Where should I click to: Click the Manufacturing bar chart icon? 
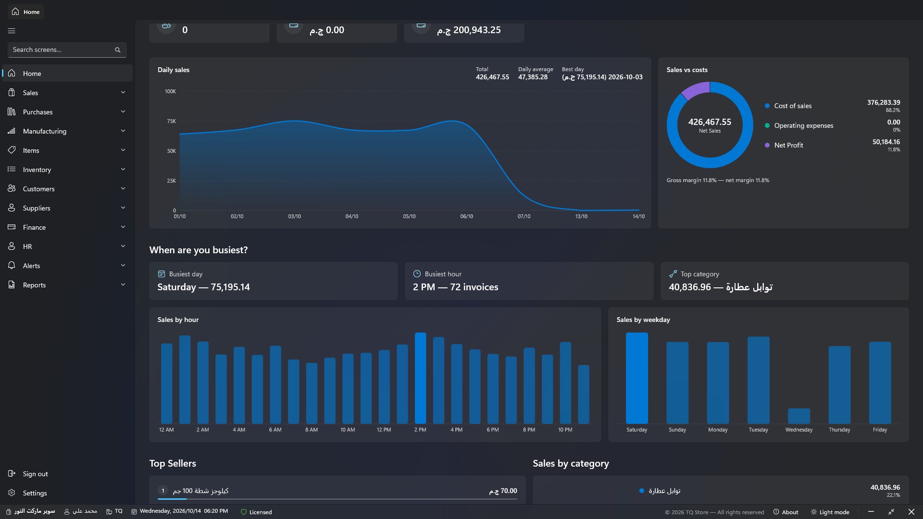12,131
